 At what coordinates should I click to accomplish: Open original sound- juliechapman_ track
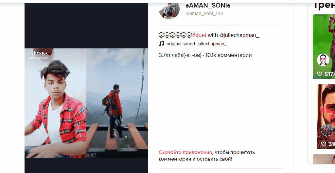tap(197, 44)
